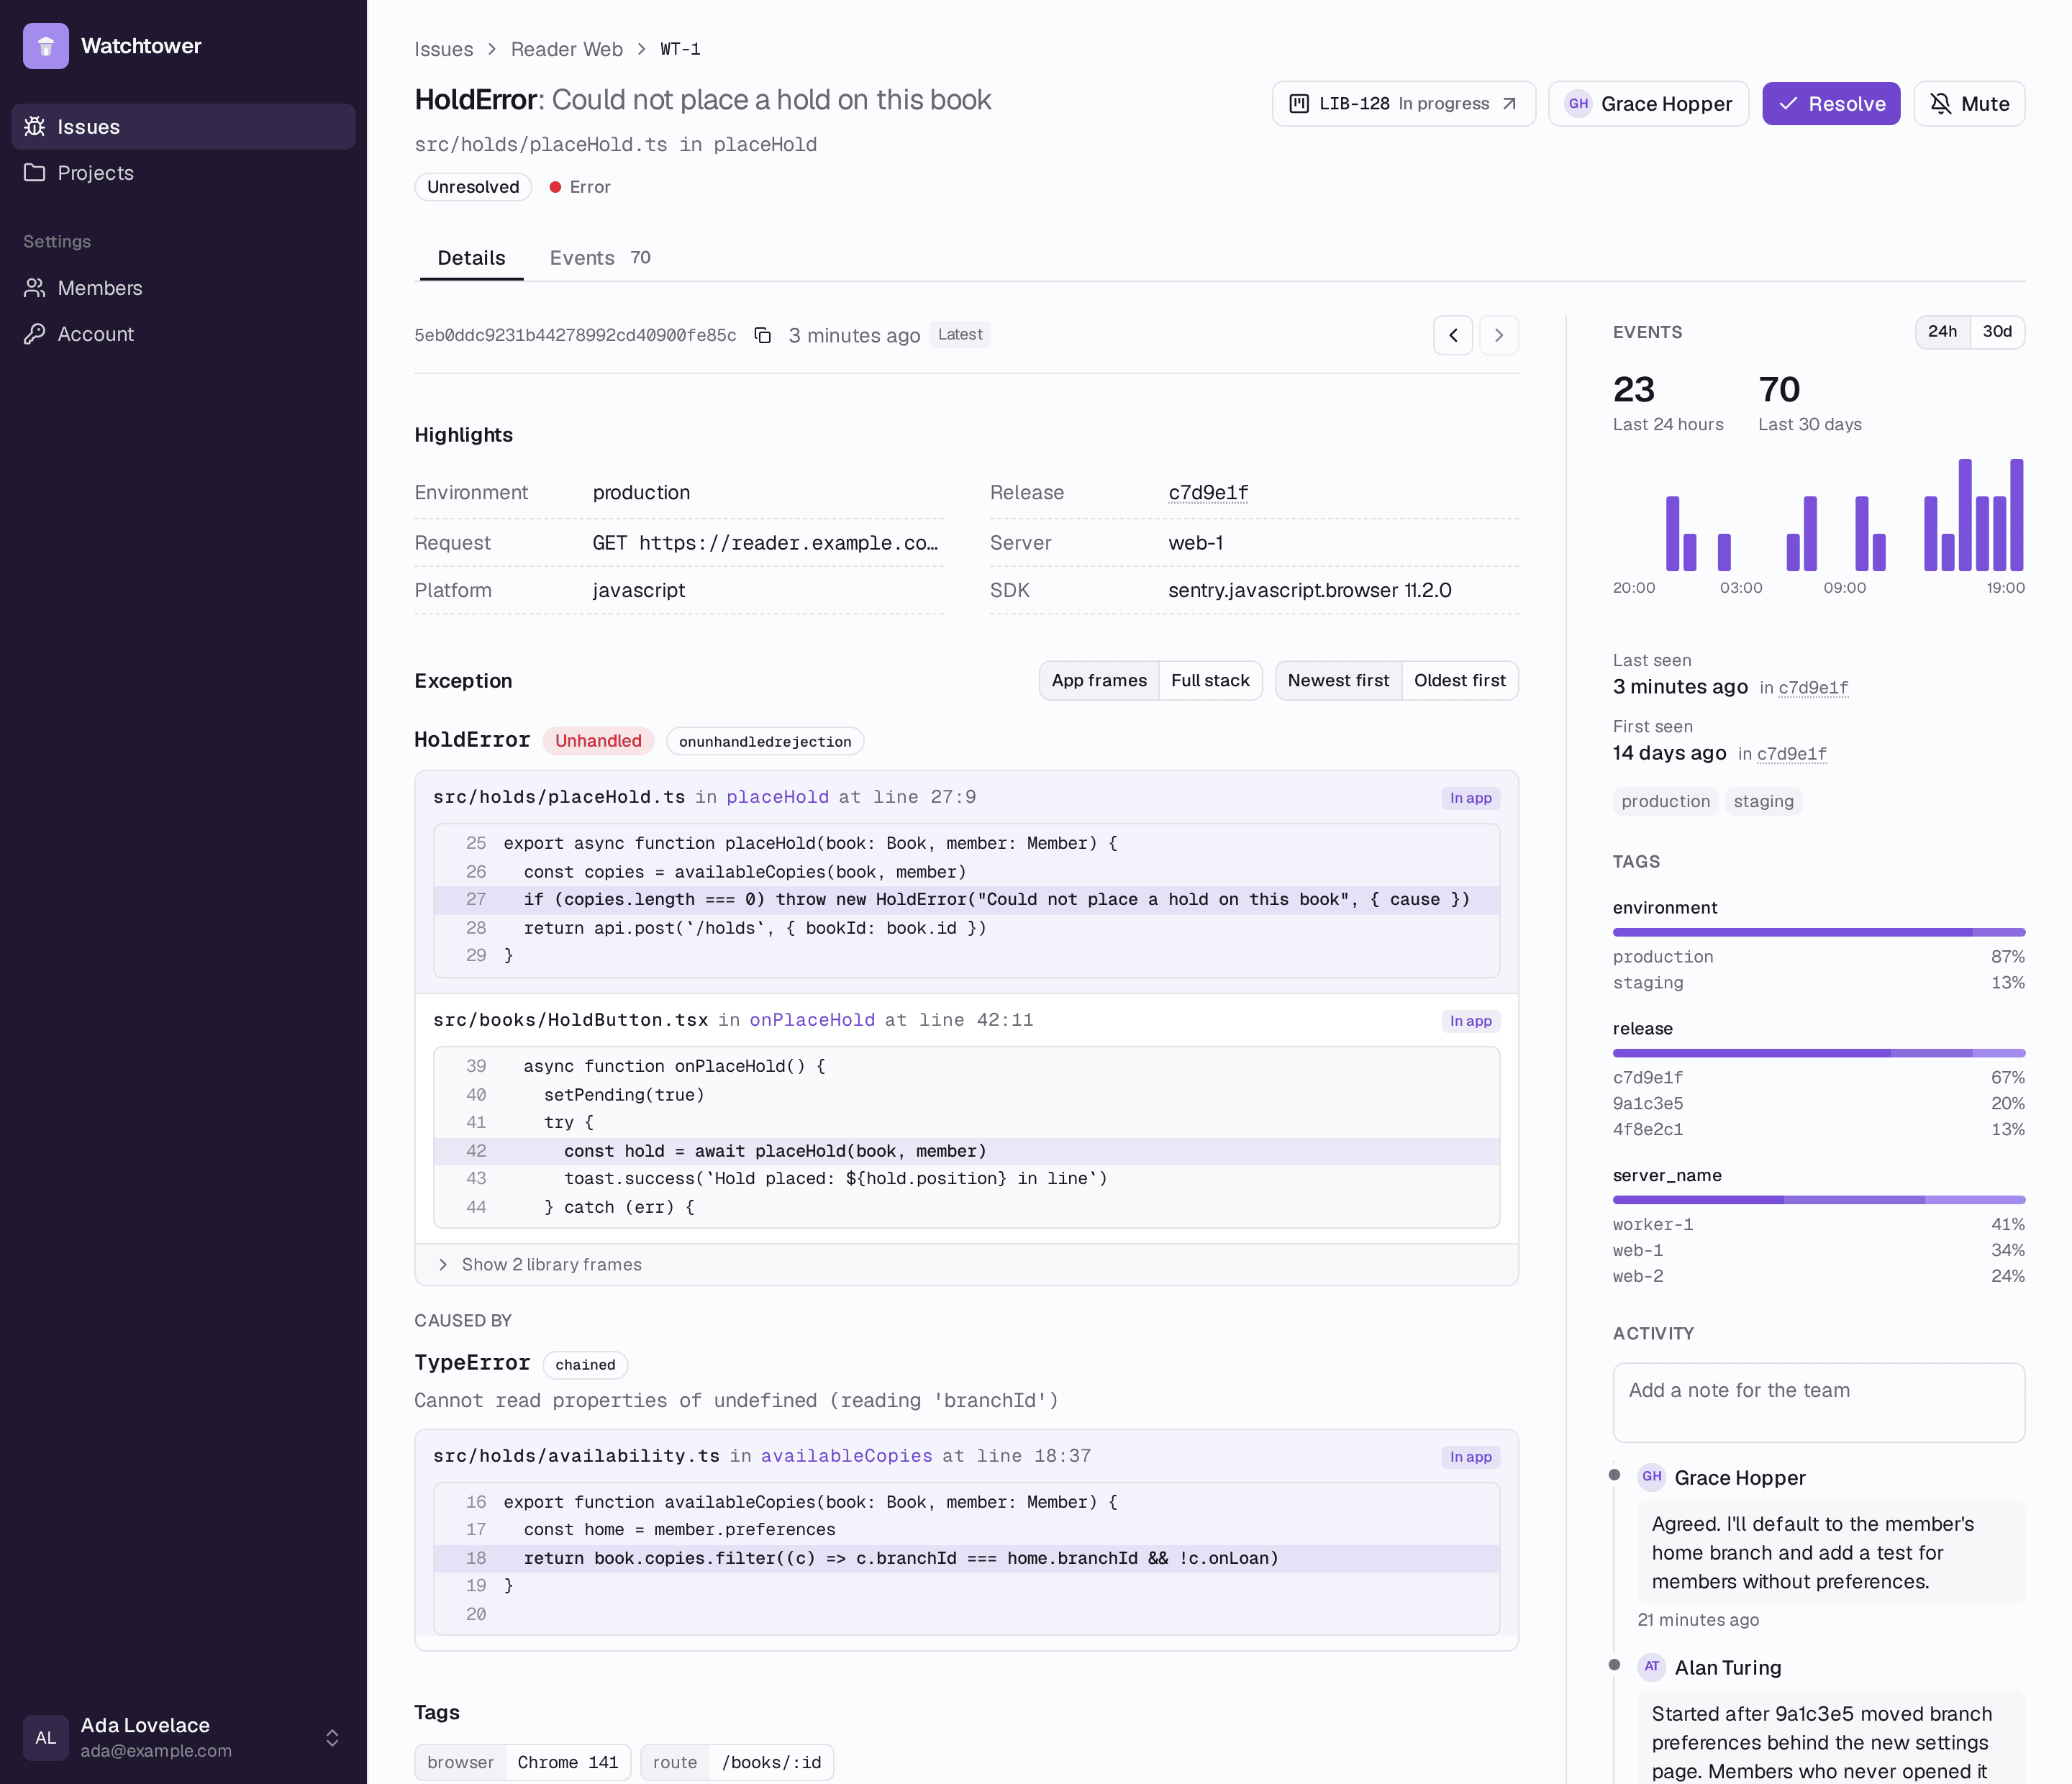2072x1784 pixels.
Task: Select the 30d events range
Action: (1997, 332)
